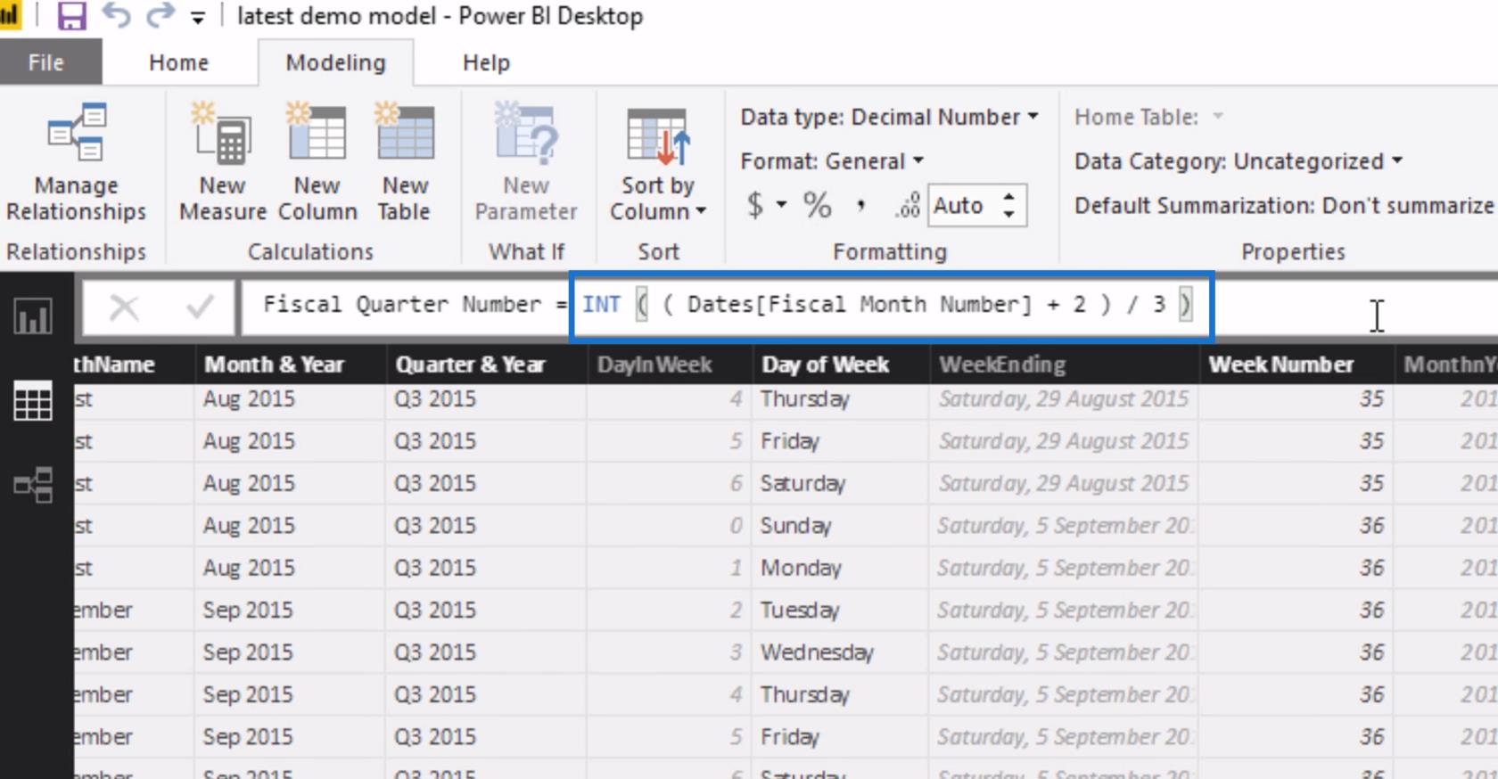
Task: Create a New Measure
Action: (222, 160)
